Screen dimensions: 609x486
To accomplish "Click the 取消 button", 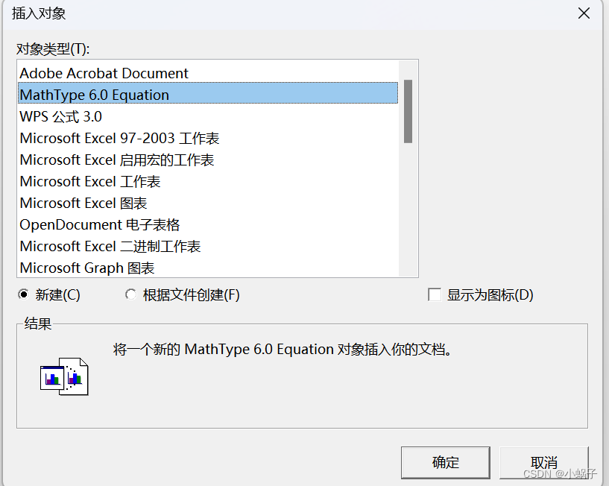I will tap(543, 462).
